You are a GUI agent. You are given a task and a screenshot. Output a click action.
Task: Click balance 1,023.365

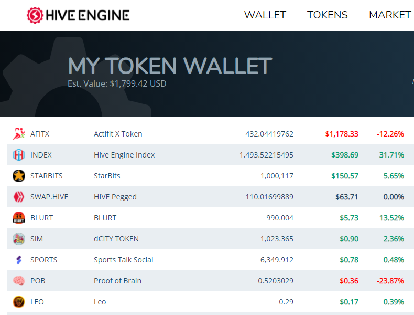[x=277, y=239]
